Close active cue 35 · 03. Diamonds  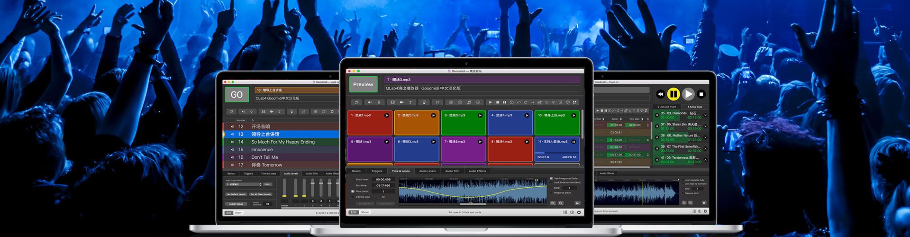pyautogui.click(x=705, y=115)
